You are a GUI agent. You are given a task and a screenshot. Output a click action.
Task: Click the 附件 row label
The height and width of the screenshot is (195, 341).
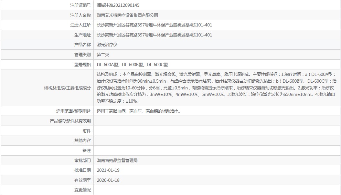click(x=87, y=131)
